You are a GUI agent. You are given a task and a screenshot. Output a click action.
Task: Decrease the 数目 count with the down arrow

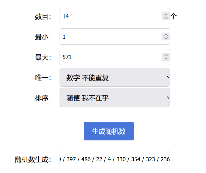166,18
